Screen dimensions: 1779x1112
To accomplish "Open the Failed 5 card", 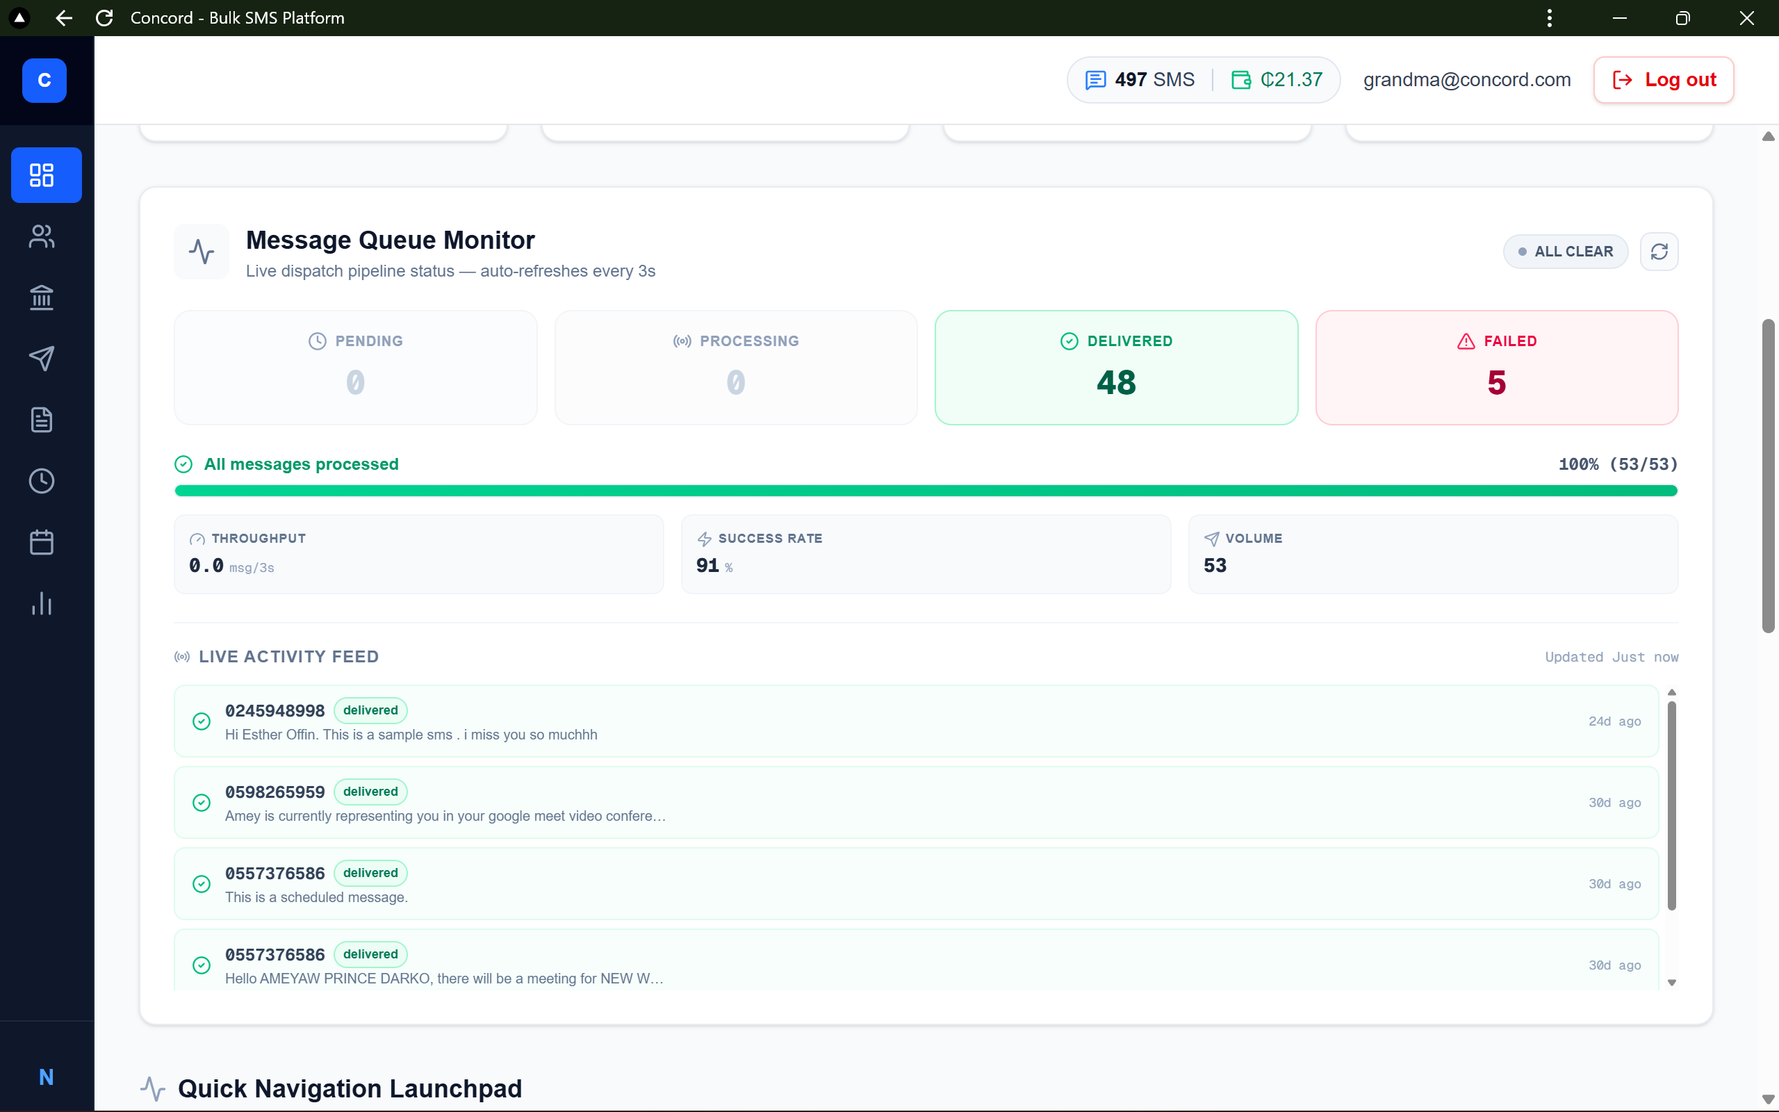I will click(1497, 367).
